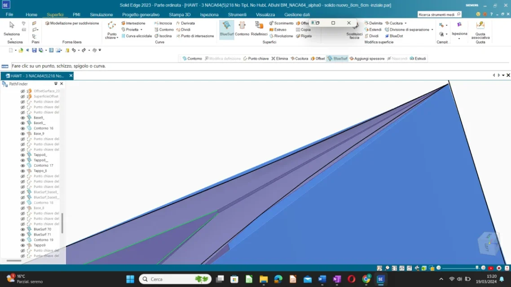Click the Estrudi command bar button

click(x=420, y=58)
